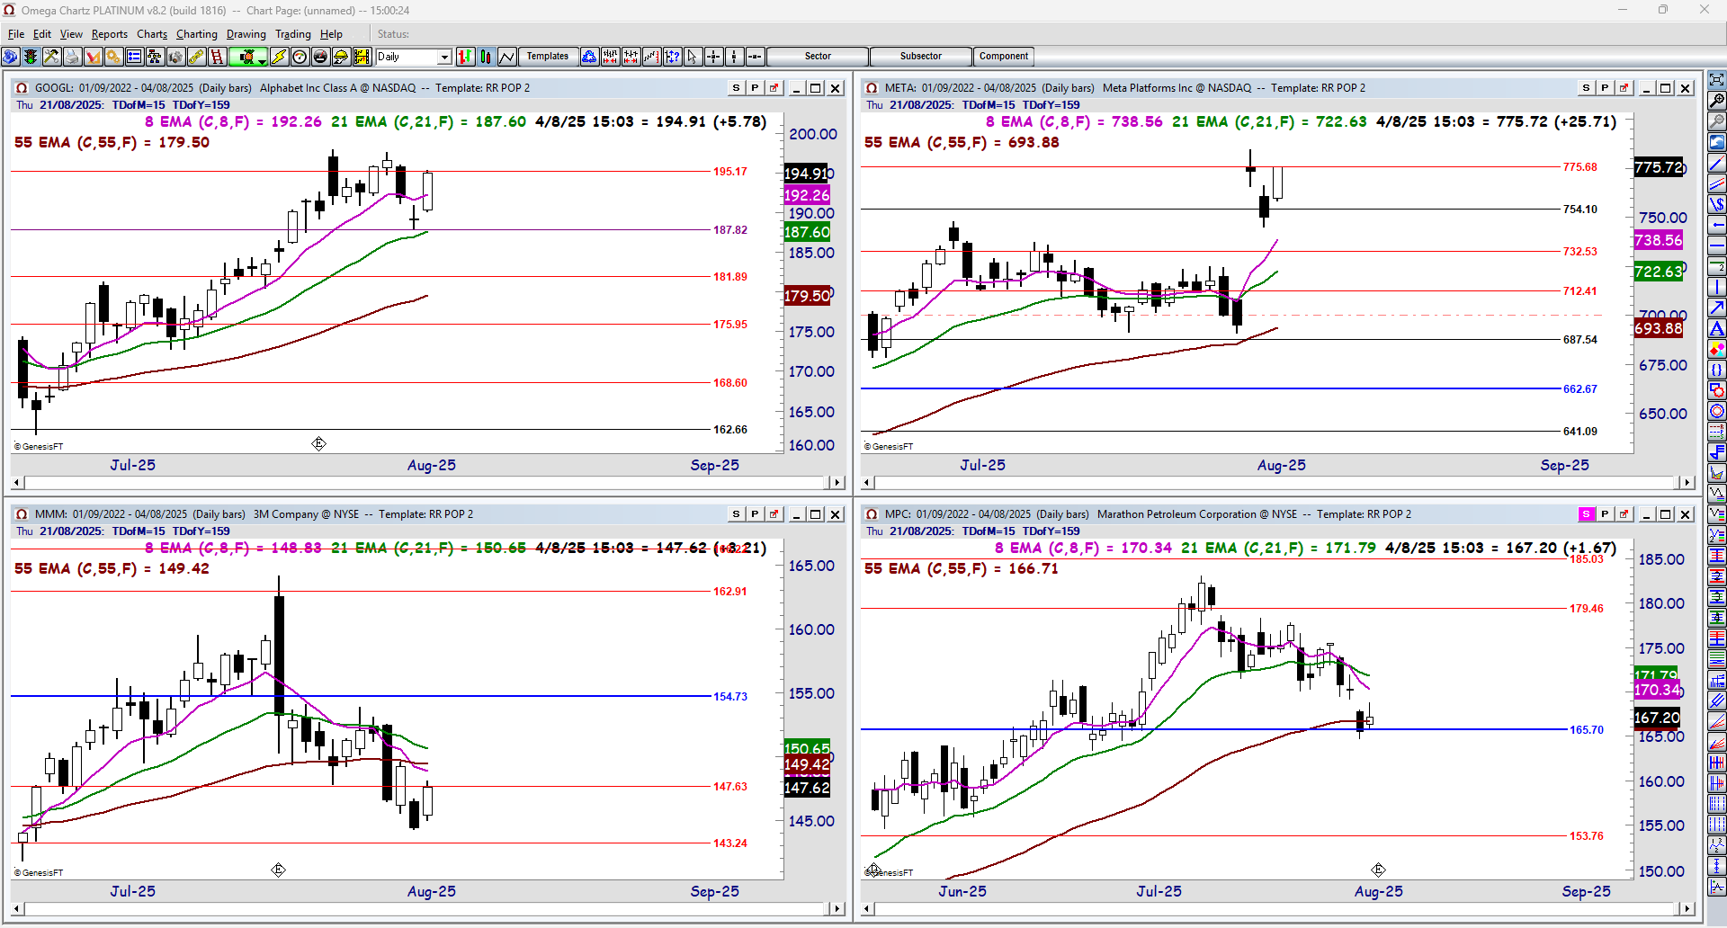Switch to candlestick chart type
The height and width of the screenshot is (928, 1727).
pyautogui.click(x=486, y=57)
